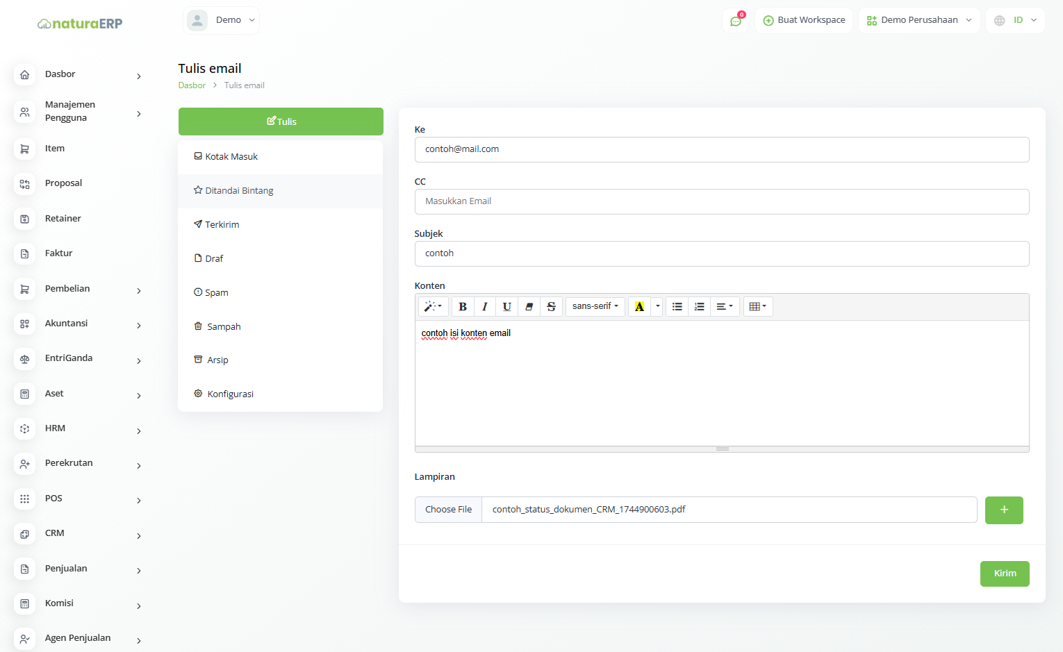Click inside the Konten editor text area
The height and width of the screenshot is (652, 1063).
pyautogui.click(x=722, y=383)
